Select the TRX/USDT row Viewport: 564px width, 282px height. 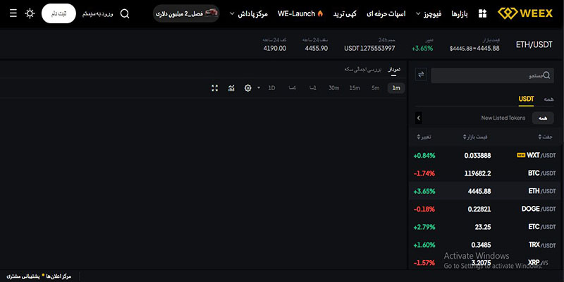(x=484, y=245)
